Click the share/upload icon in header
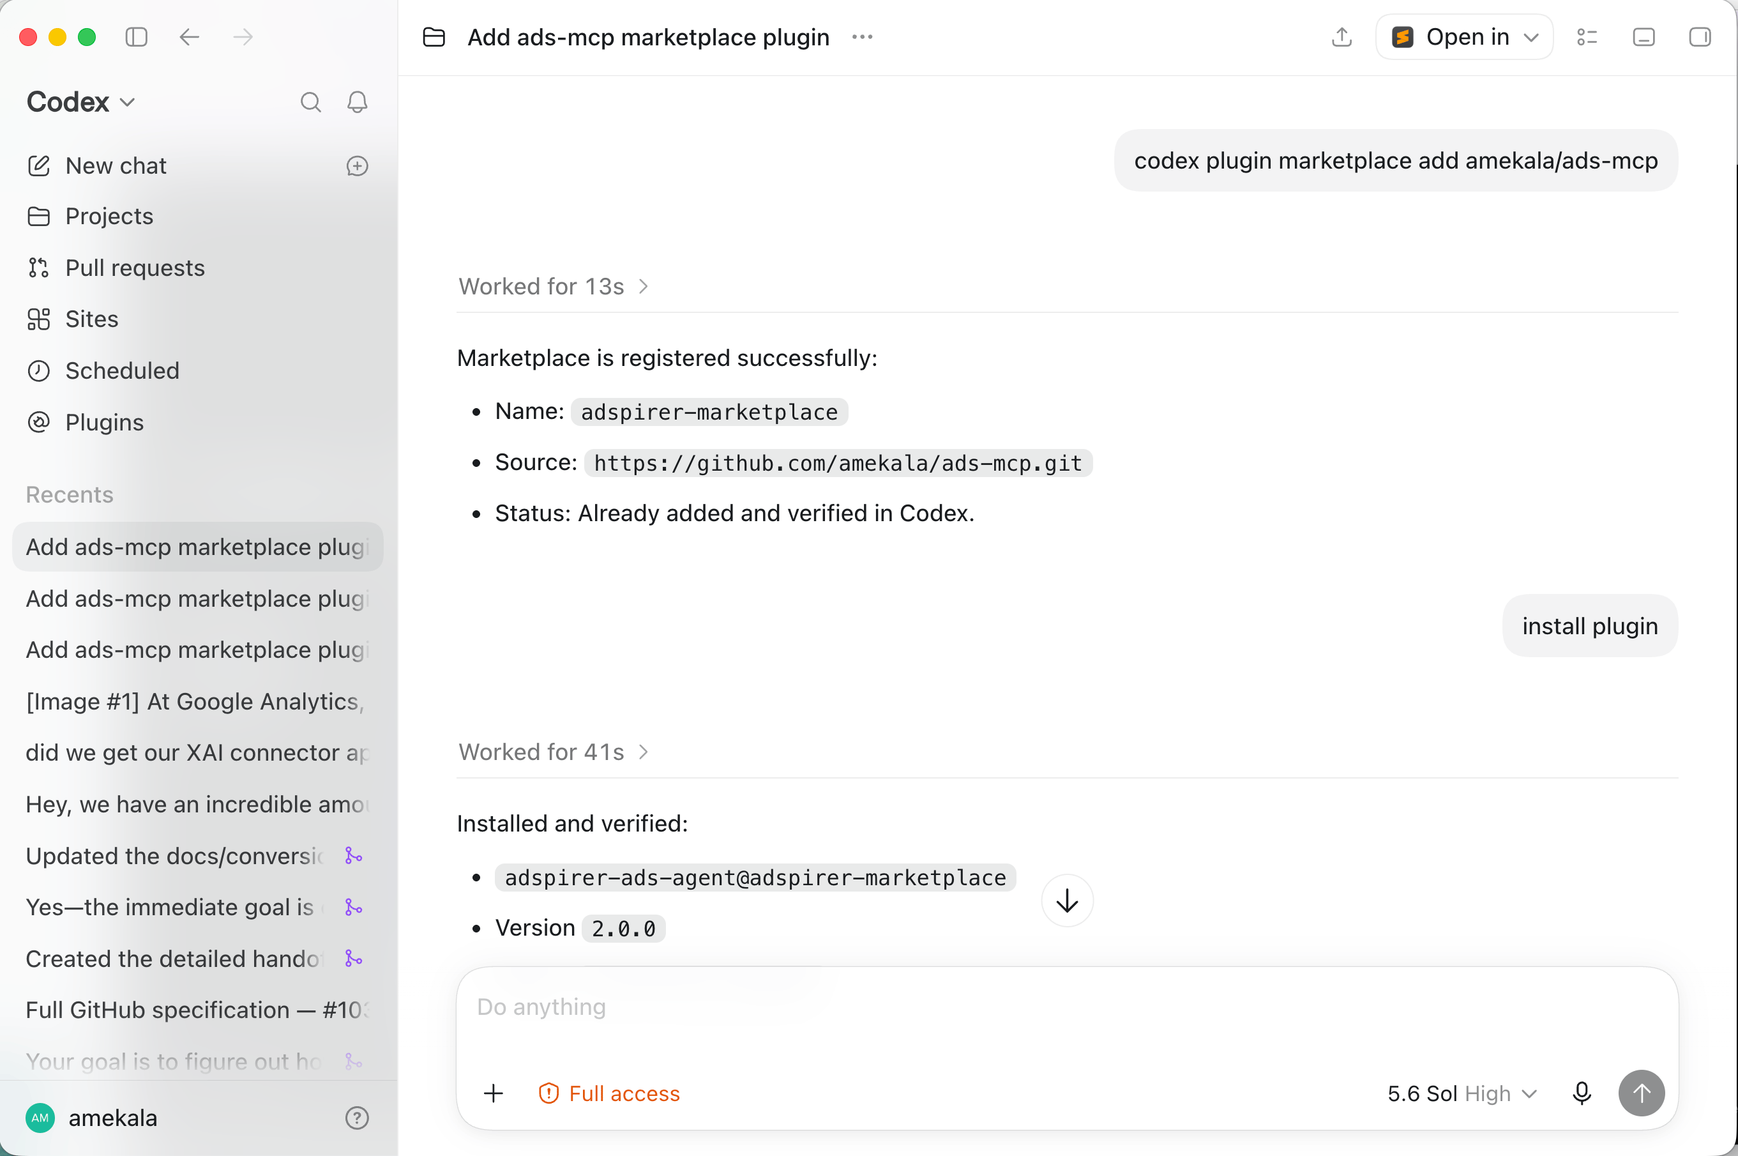 coord(1341,37)
